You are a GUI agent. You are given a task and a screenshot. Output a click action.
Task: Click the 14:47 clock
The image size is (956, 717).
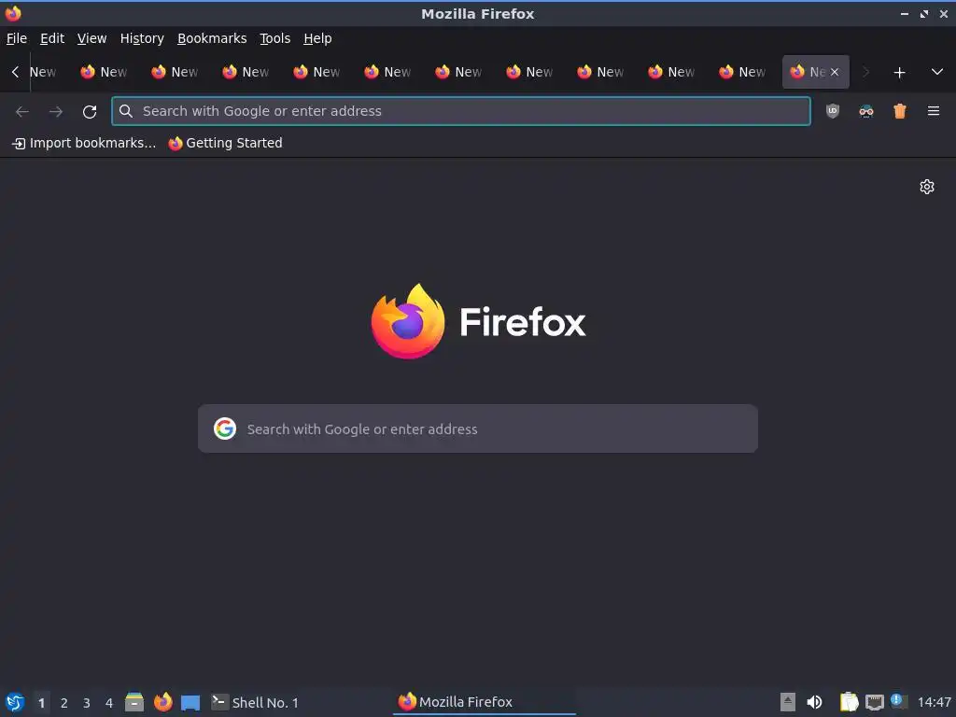point(934,702)
